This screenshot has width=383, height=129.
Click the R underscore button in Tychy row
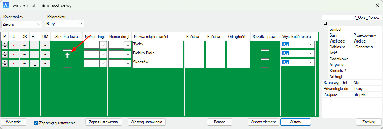tap(35, 45)
